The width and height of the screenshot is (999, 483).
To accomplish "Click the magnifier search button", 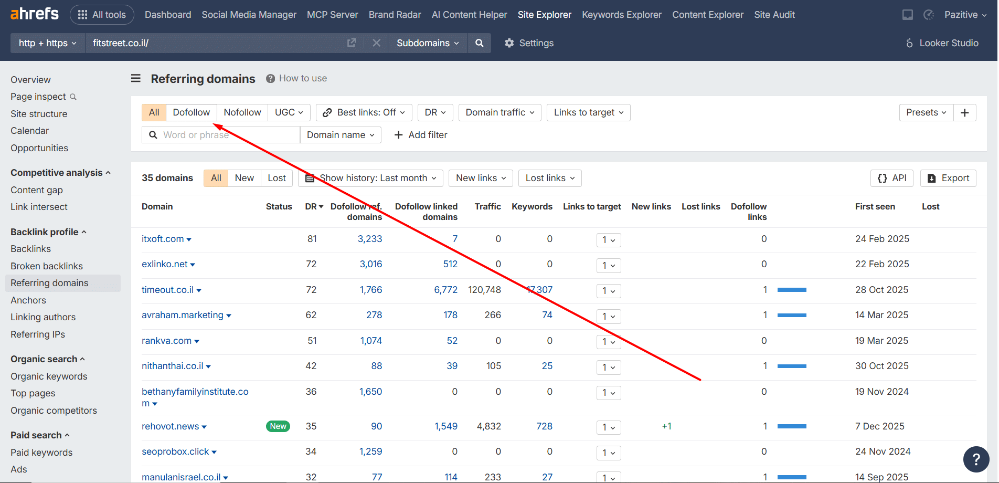I will (479, 43).
